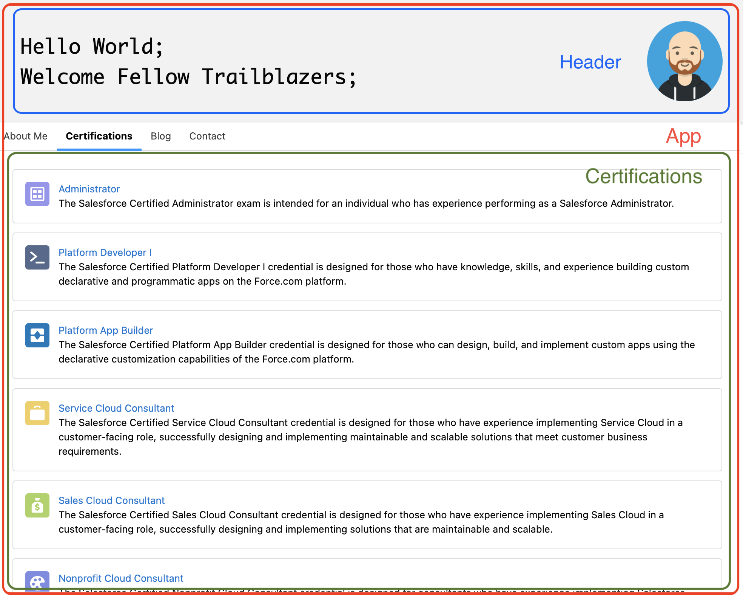Follow the Platform App Builder link

(106, 330)
